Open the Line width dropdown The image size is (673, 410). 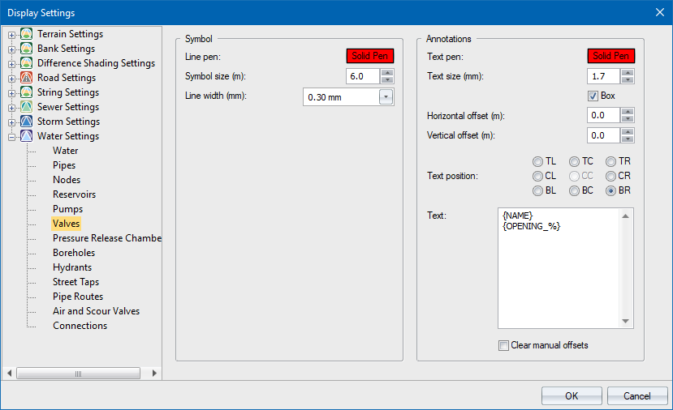[x=386, y=97]
